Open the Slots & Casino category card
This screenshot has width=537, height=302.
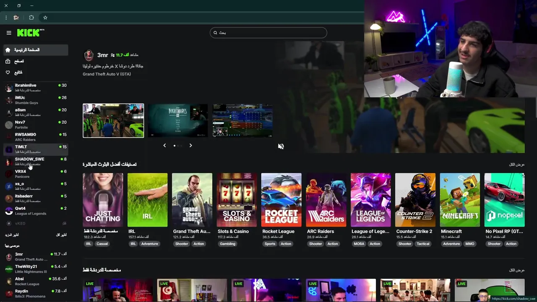tap(237, 200)
